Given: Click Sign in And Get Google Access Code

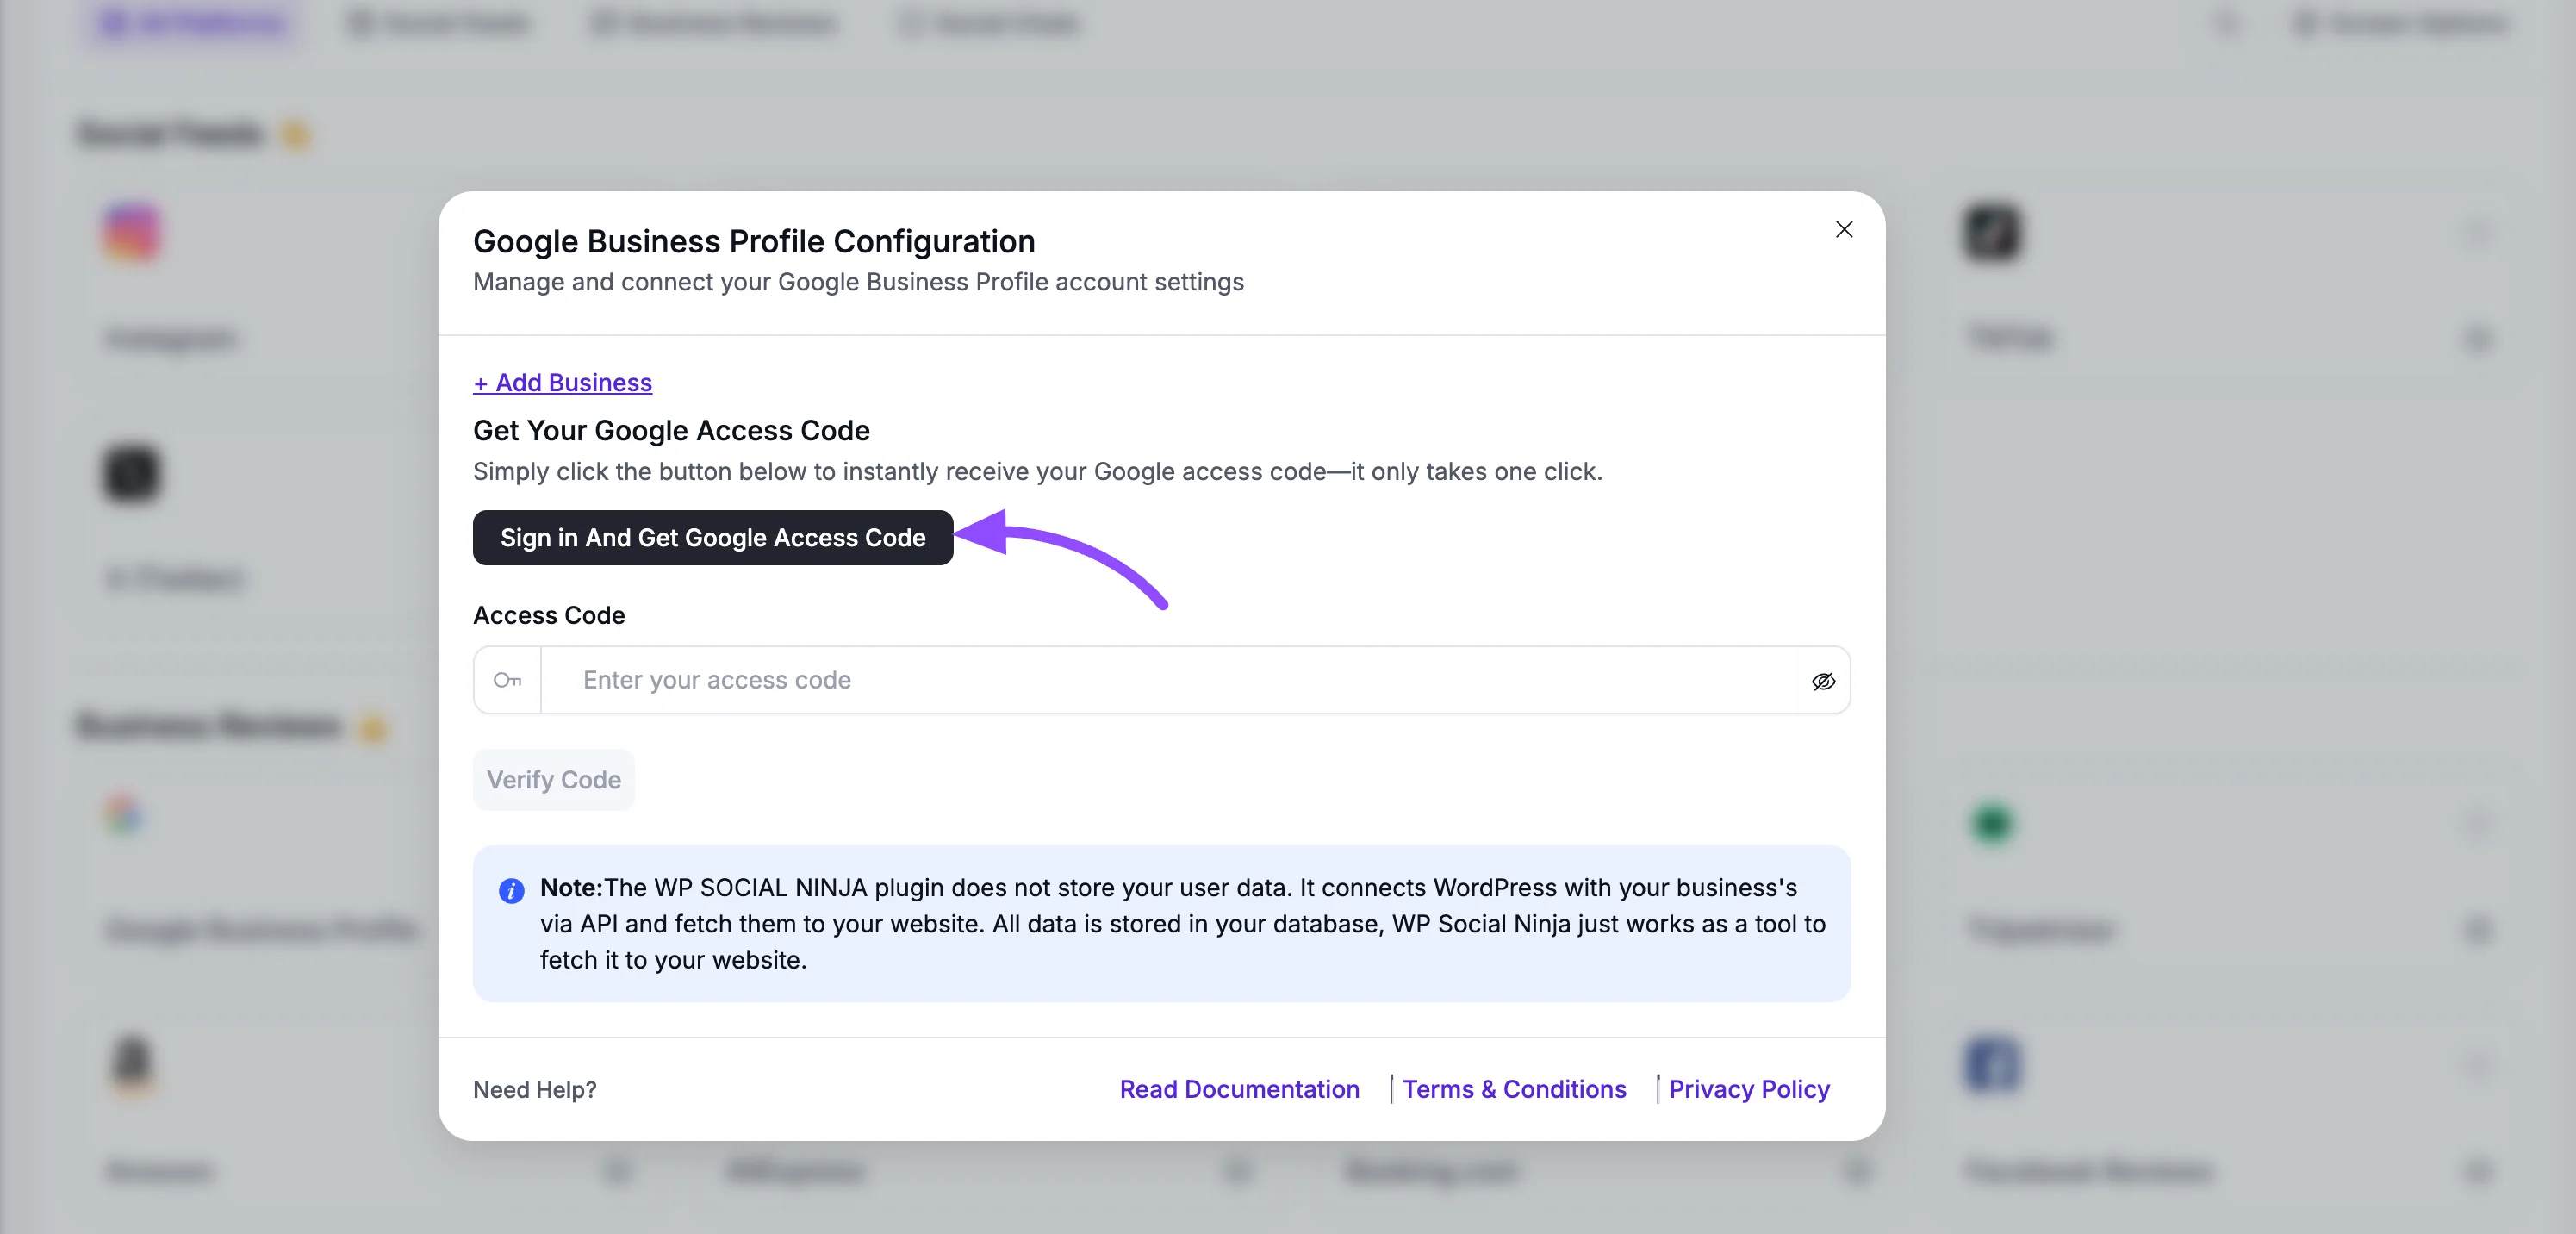Looking at the screenshot, I should click(713, 537).
